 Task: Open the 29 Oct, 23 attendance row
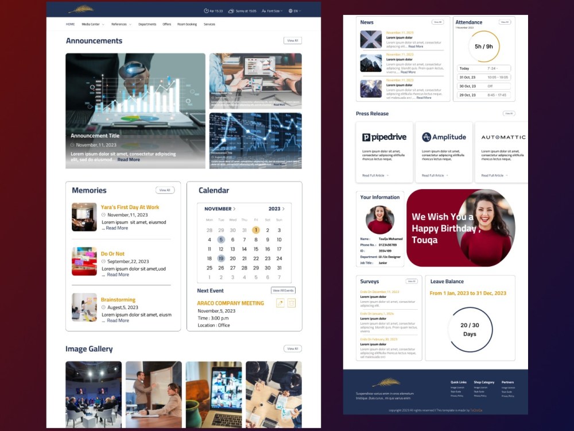click(484, 95)
